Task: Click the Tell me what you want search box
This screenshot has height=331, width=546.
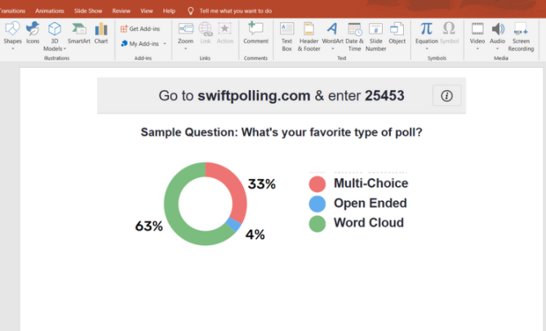Action: point(235,11)
